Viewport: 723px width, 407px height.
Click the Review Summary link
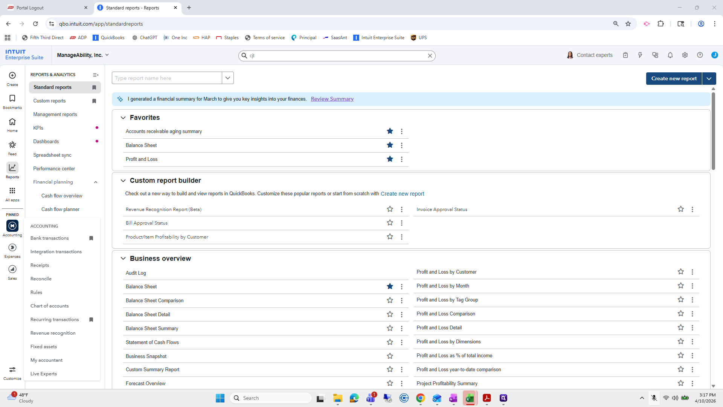(332, 99)
